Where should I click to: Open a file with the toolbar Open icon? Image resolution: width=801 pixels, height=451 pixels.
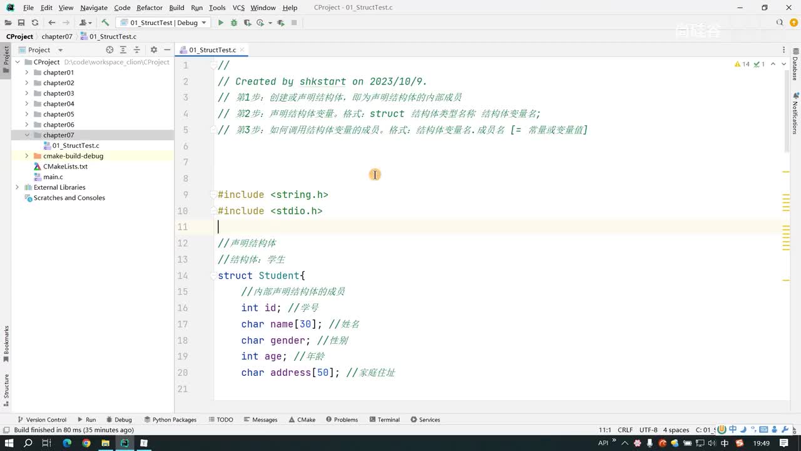click(x=8, y=23)
